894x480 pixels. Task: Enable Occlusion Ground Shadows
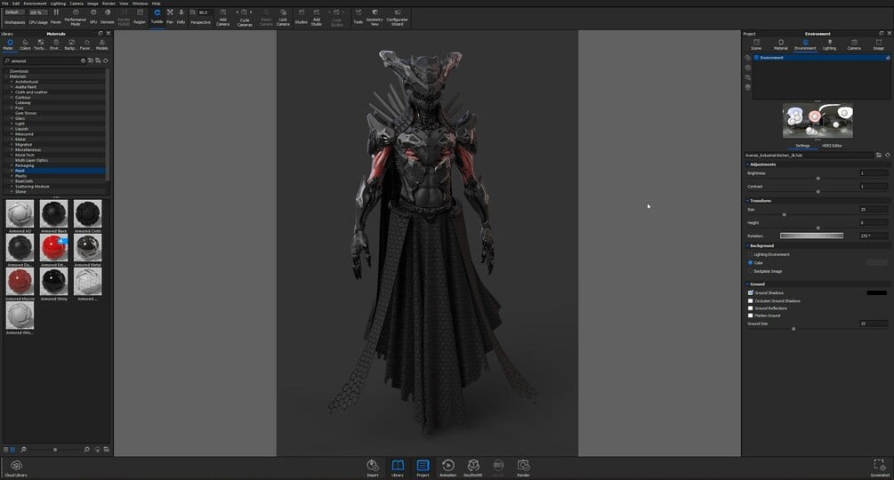point(750,300)
